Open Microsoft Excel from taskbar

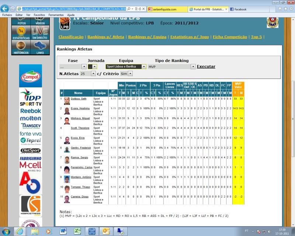click(x=77, y=231)
